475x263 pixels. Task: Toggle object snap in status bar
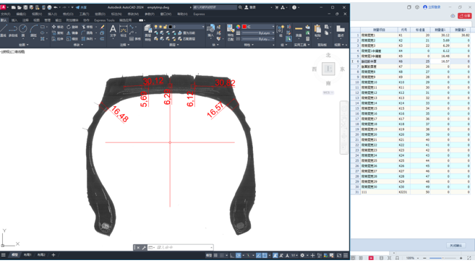click(x=265, y=256)
